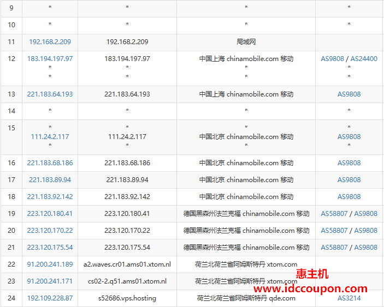Screen dimensions: 384x307
Task: Click the blue 223.120.170.22 IP link
Action: point(50,231)
